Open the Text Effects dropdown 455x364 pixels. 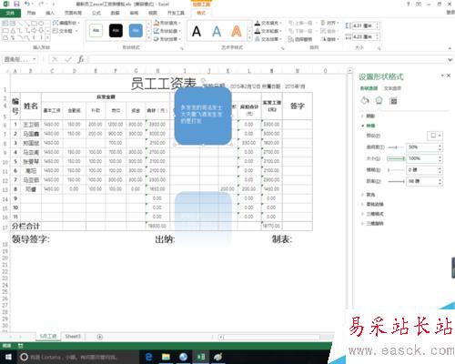[268, 39]
